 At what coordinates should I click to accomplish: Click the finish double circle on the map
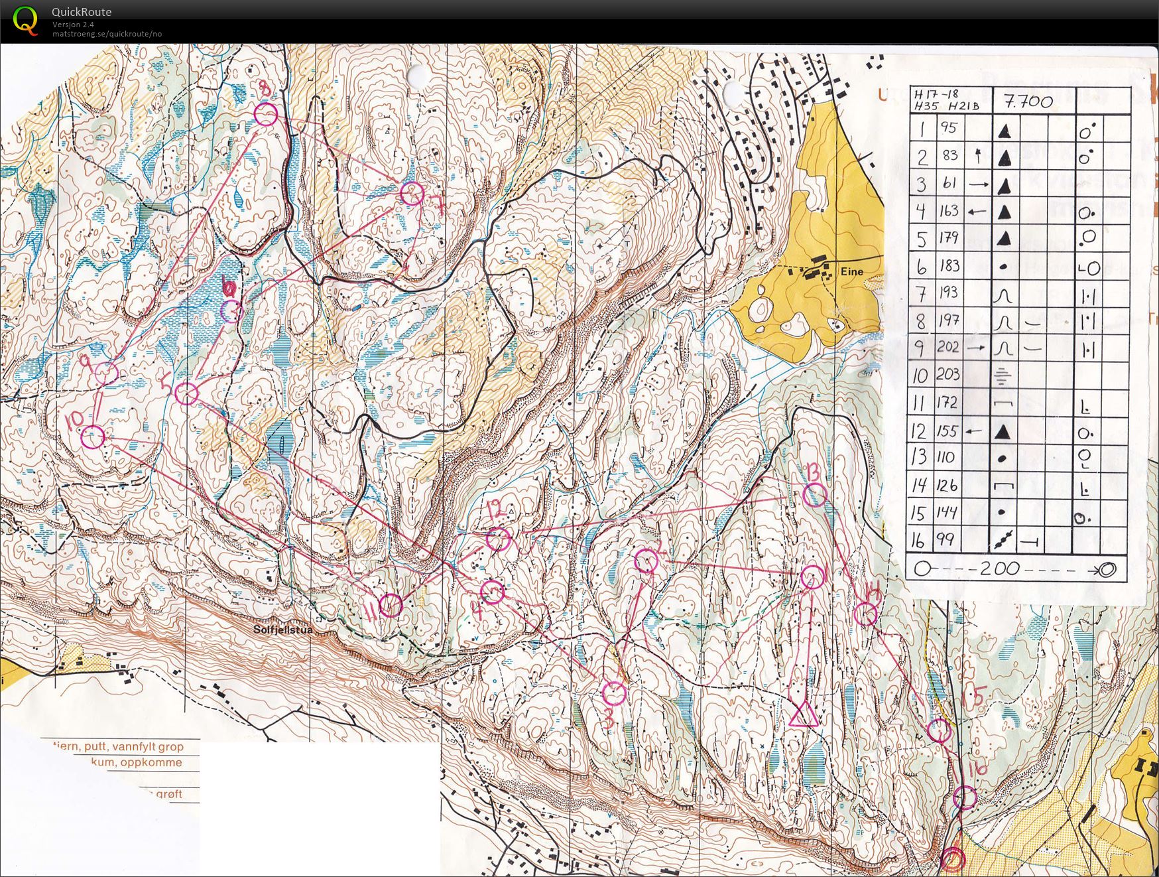point(953,860)
